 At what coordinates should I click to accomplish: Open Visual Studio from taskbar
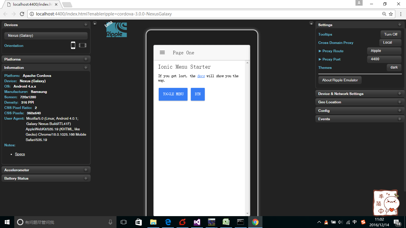pyautogui.click(x=197, y=222)
